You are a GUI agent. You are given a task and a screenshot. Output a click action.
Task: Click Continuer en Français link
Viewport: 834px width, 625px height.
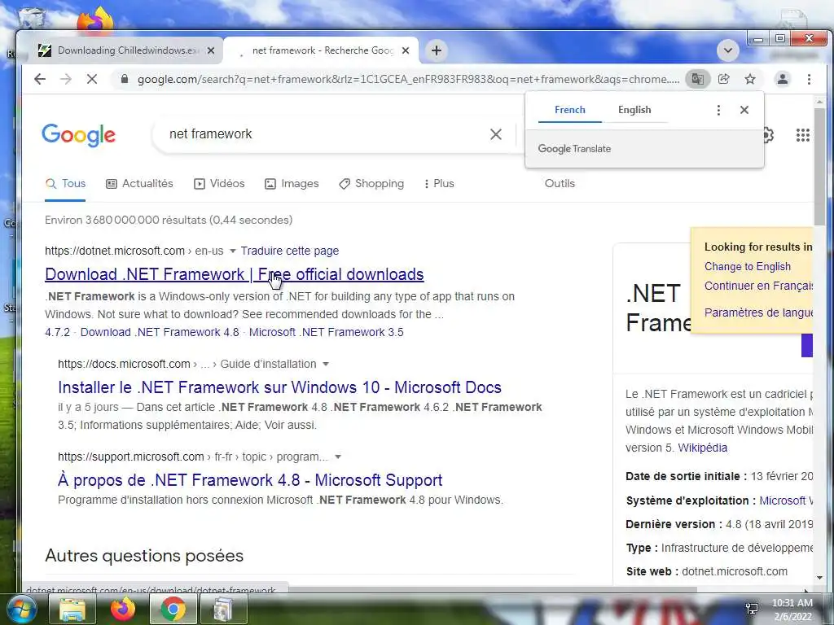coord(759,286)
